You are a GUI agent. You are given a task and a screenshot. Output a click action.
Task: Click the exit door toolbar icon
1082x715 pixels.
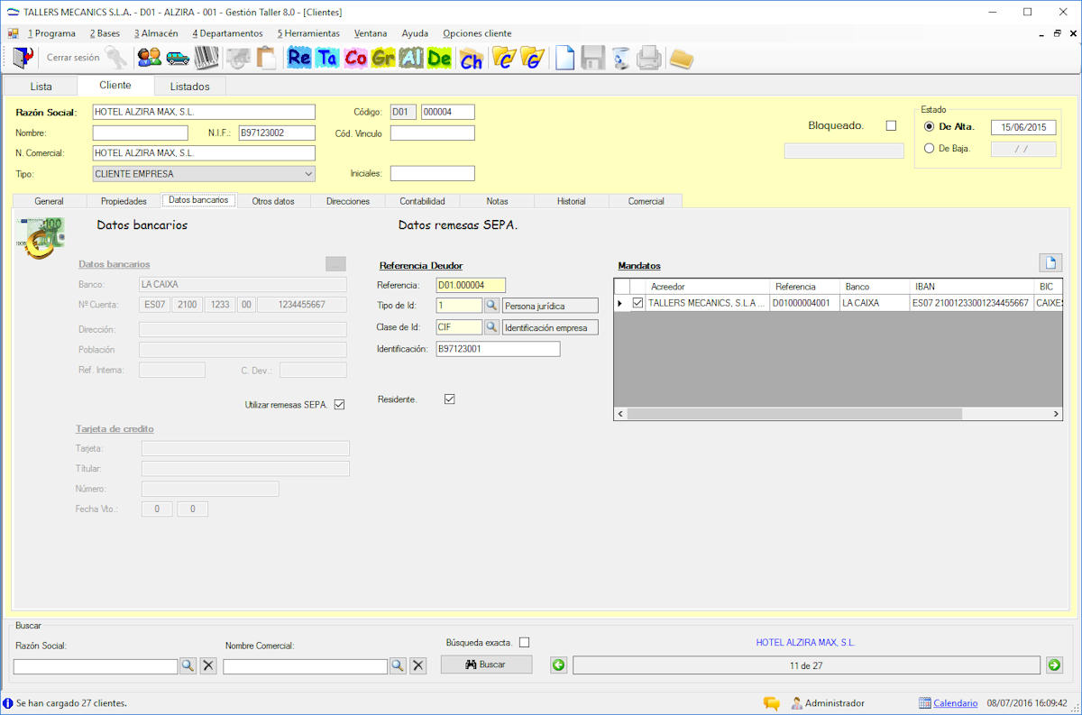21,58
